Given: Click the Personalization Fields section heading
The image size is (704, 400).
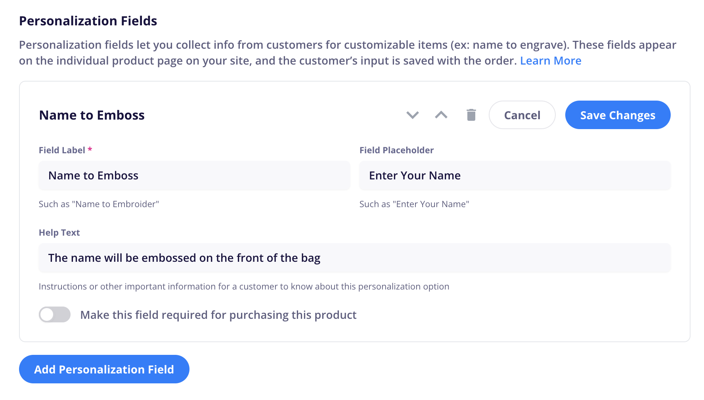Looking at the screenshot, I should (x=88, y=21).
